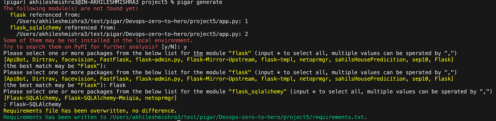
Task: Click the yellow 'flask_sqlalchemy' module name
Action: [x=36, y=28]
